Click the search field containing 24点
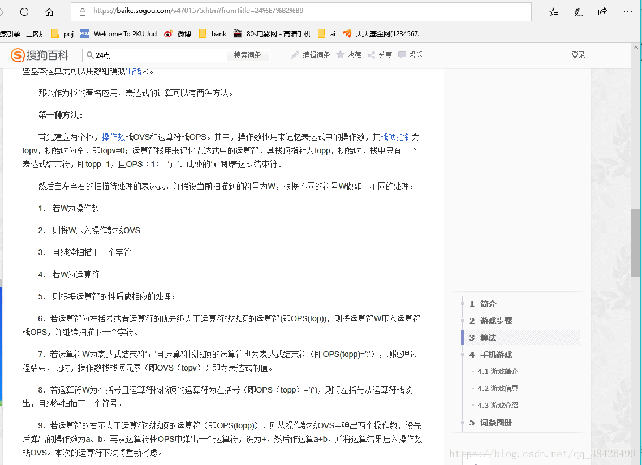This screenshot has height=465, width=642. [154, 55]
